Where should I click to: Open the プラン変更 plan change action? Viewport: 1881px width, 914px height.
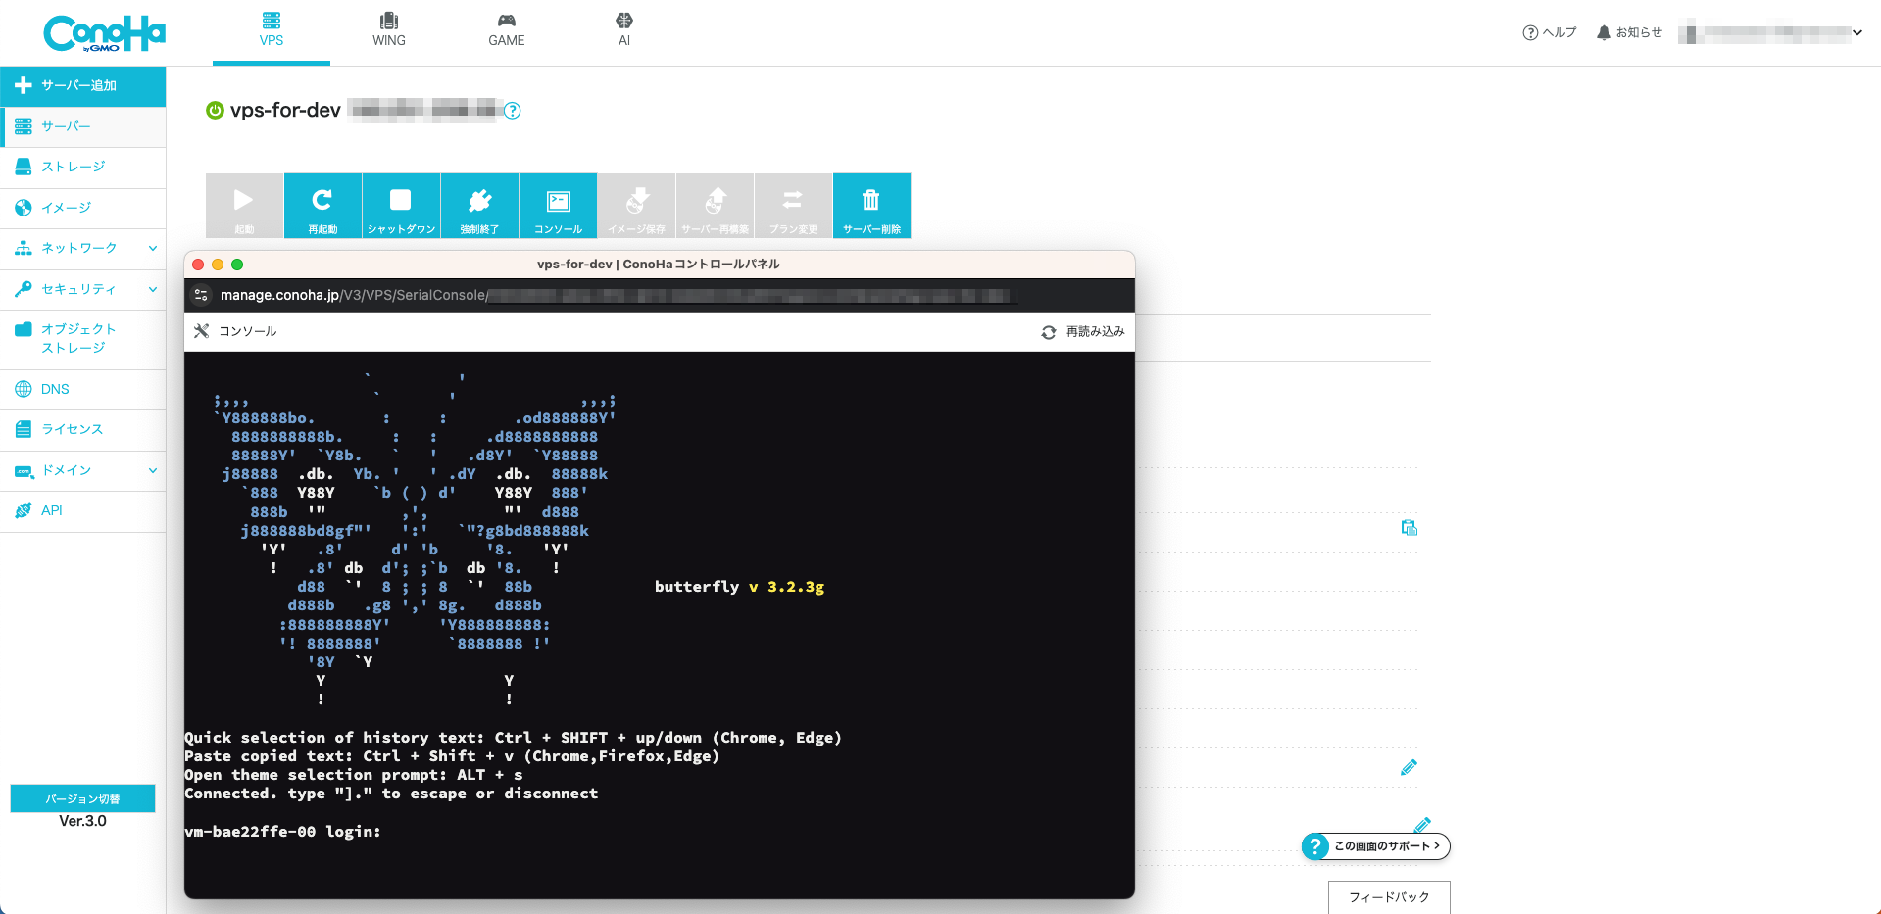tap(793, 205)
